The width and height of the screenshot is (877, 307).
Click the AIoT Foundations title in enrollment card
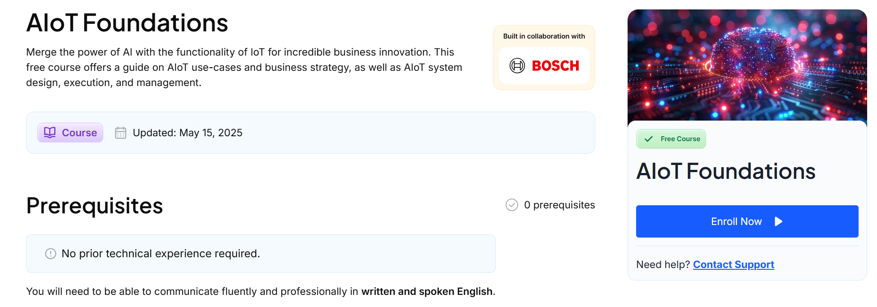pyautogui.click(x=725, y=171)
